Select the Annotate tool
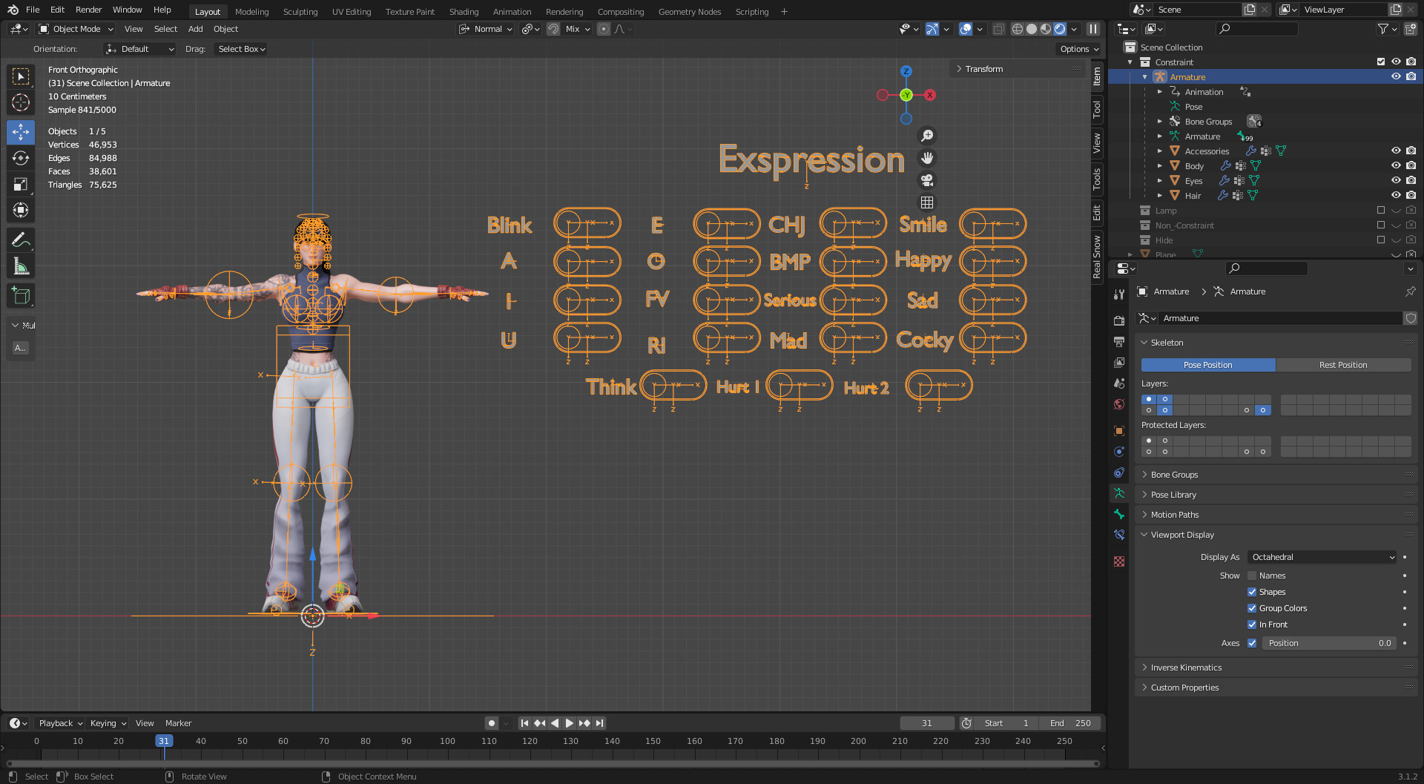 point(21,240)
